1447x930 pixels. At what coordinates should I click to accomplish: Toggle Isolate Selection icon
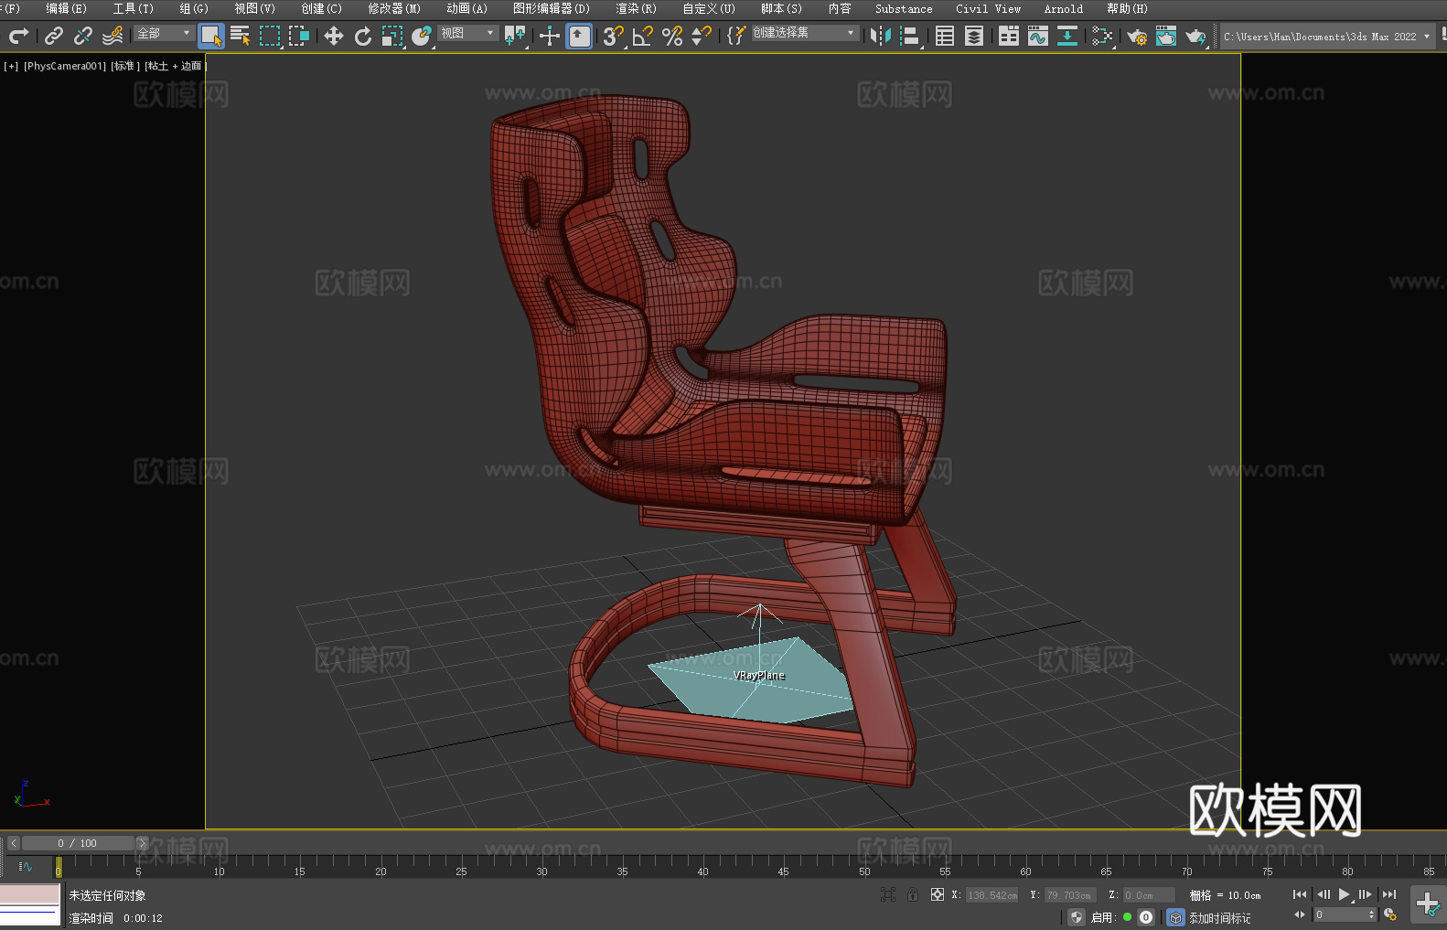tap(887, 894)
